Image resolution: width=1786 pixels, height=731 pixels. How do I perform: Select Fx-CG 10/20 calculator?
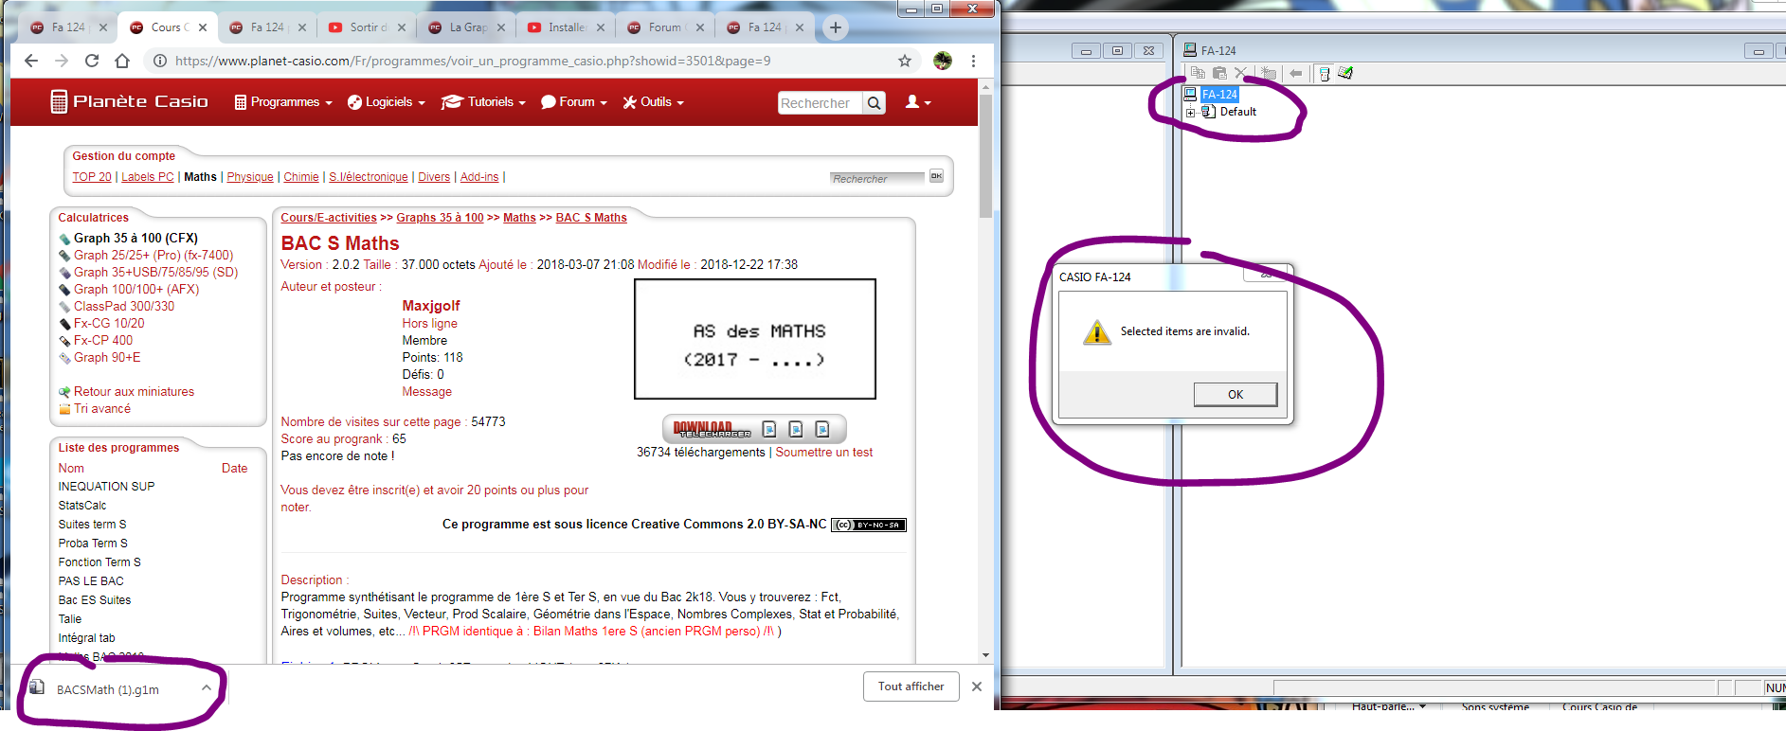(x=109, y=323)
